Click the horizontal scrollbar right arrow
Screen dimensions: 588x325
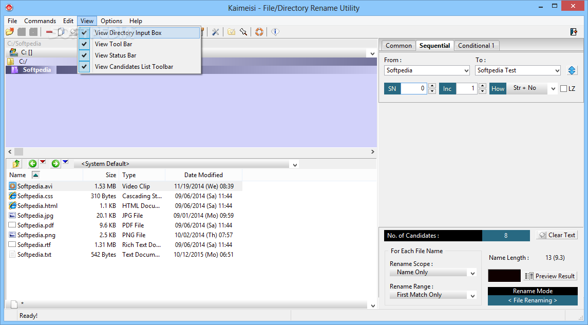click(x=372, y=152)
